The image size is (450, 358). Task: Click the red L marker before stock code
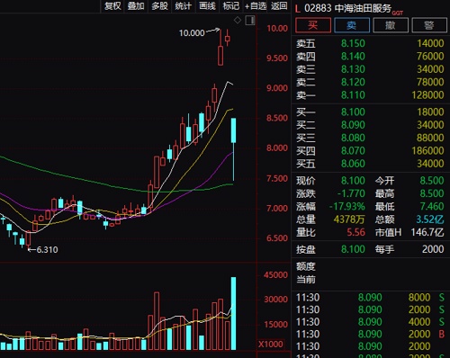[297, 8]
